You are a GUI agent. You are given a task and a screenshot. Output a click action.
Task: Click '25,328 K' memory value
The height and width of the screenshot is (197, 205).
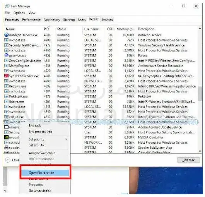pos(128,106)
